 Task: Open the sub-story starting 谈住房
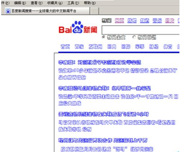click(x=147, y=97)
